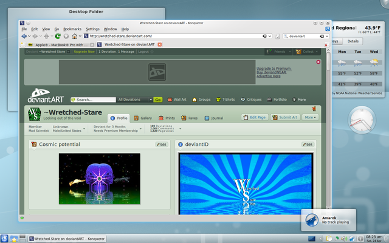
Task: Click the deviantART Search input field
Action: pyautogui.click(x=93, y=100)
